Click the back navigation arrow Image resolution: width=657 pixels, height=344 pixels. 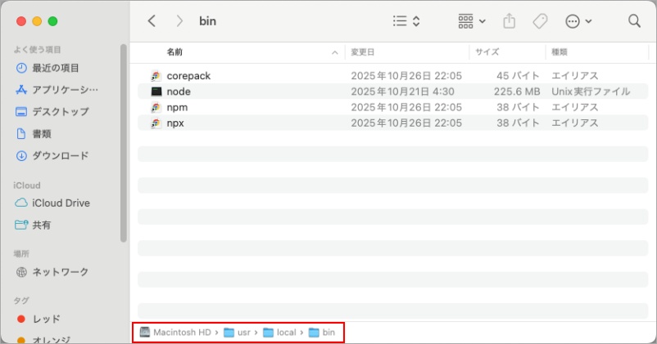152,21
